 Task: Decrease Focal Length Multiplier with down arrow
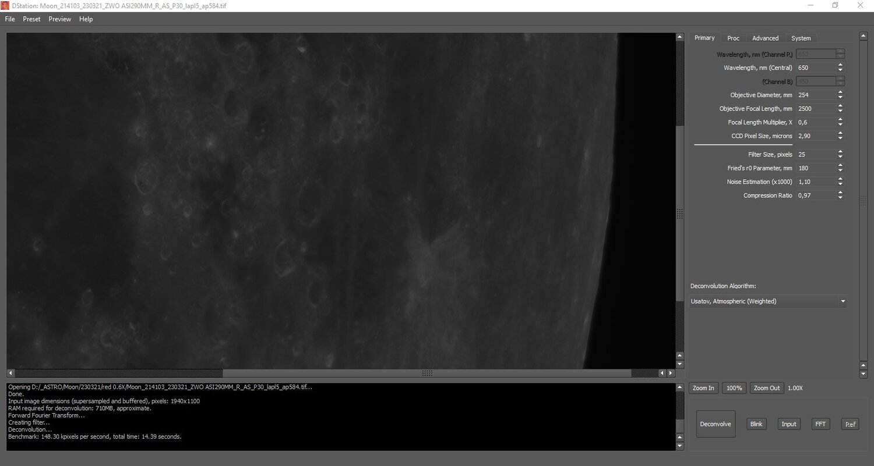click(840, 125)
